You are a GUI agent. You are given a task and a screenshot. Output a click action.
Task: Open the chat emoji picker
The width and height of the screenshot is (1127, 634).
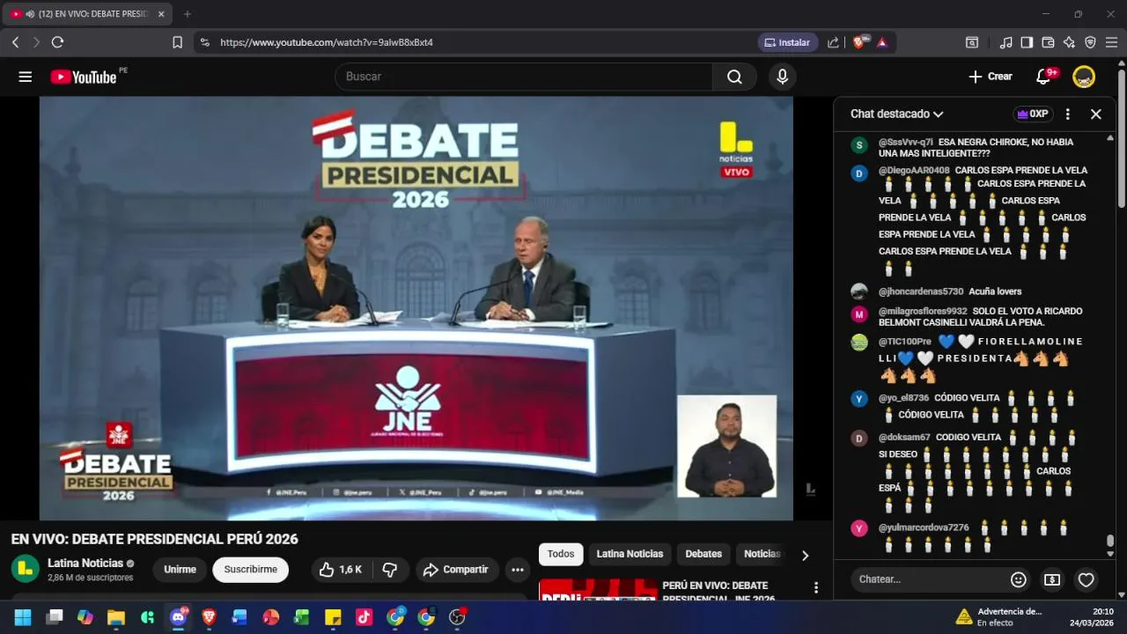click(x=1019, y=579)
